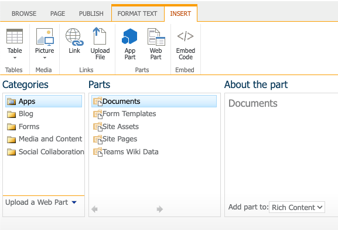
Task: Go to next parts page arrow
Action: (160, 209)
